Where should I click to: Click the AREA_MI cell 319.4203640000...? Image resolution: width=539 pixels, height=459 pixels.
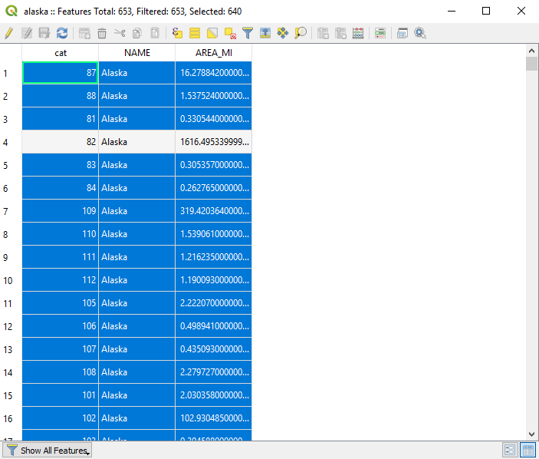click(x=213, y=211)
